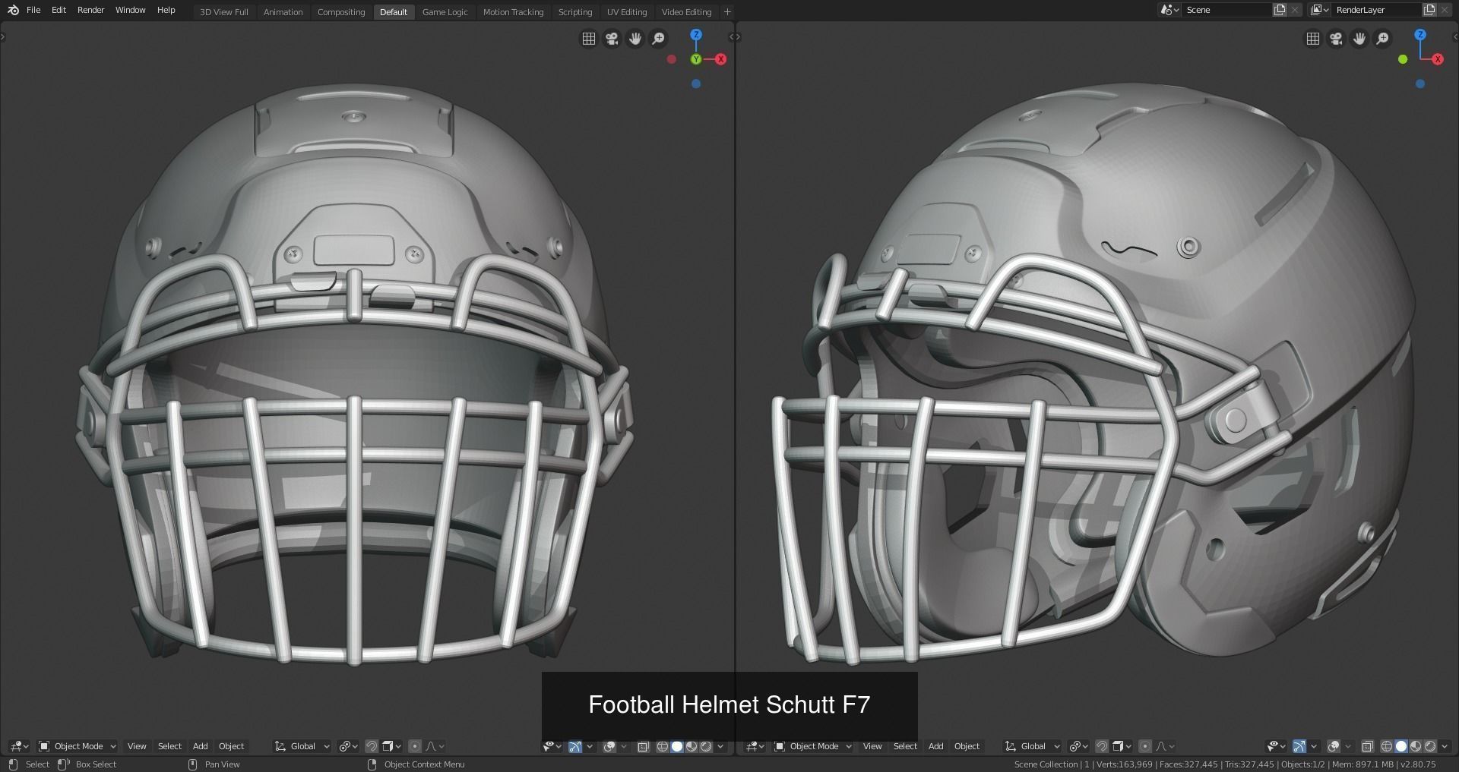Viewport: 1459px width, 772px height.
Task: Toggle gizmo display in right viewport
Action: point(1299,746)
